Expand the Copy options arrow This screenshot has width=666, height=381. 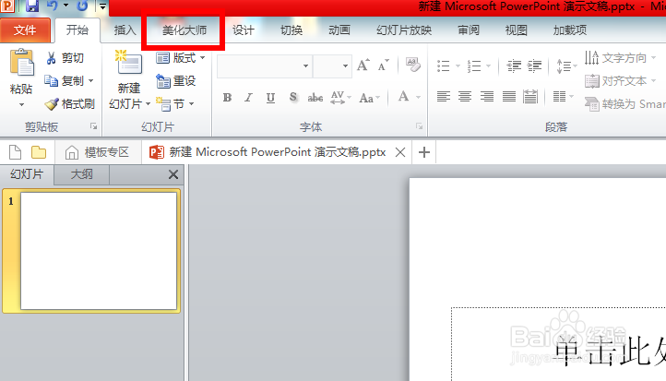click(91, 80)
